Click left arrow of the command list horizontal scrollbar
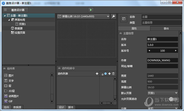The image size is (184, 111). point(102,103)
